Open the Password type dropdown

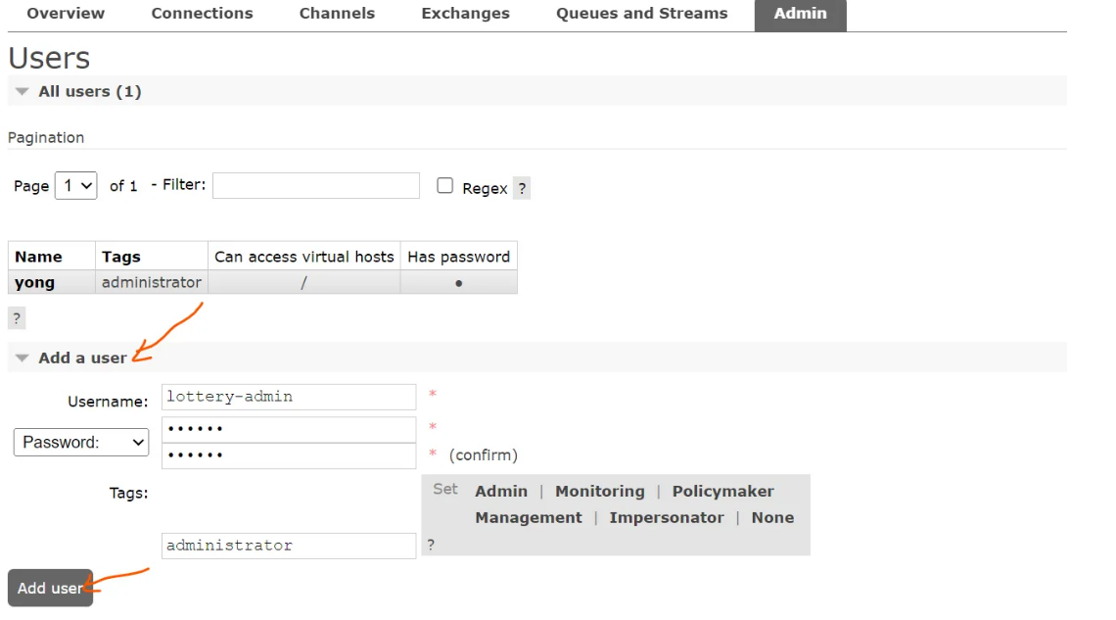click(81, 443)
